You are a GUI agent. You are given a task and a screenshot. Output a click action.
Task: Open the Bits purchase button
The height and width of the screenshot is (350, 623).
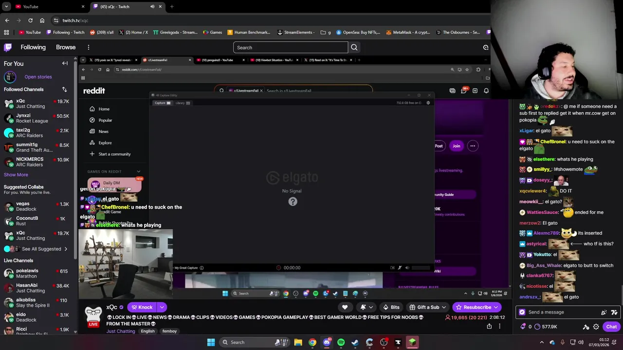pyautogui.click(x=391, y=307)
